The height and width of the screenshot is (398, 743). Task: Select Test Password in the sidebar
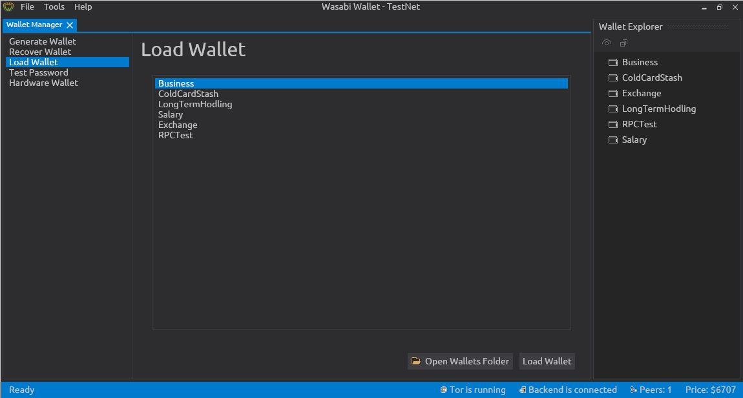point(67,72)
